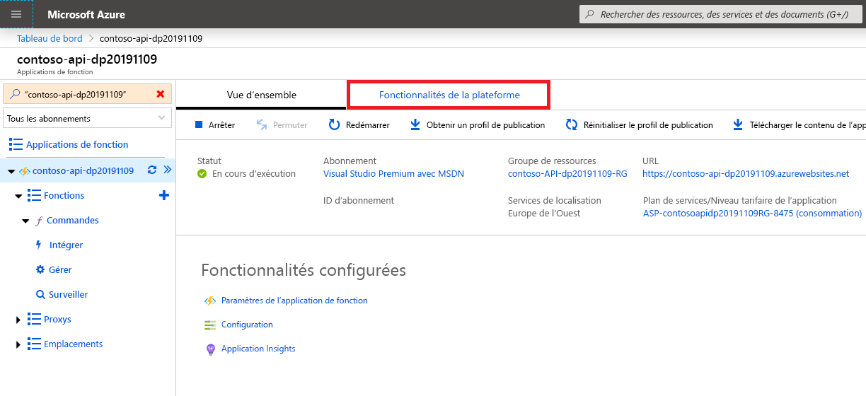
Task: Click the magnifier icon in sidebar filter box
Action: [x=16, y=94]
